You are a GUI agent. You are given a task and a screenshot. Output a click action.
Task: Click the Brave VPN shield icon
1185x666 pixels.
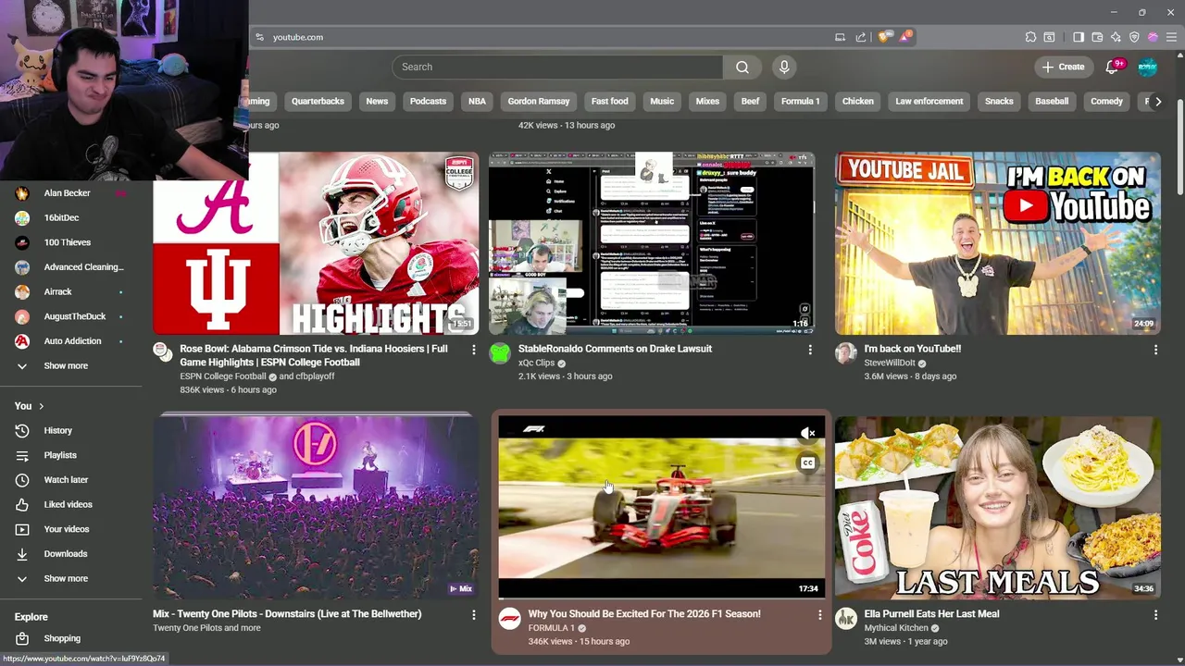click(x=1134, y=37)
